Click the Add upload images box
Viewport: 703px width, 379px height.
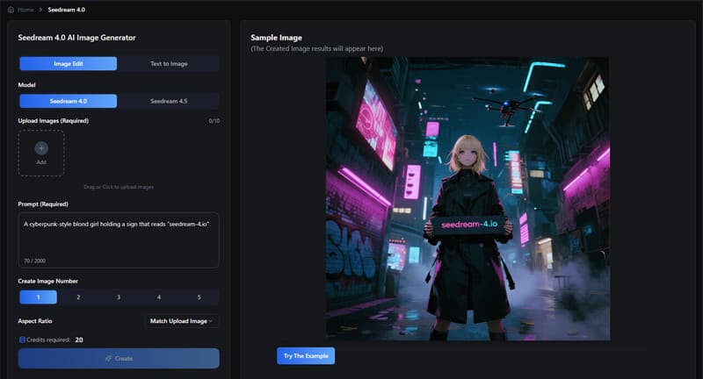(41, 153)
